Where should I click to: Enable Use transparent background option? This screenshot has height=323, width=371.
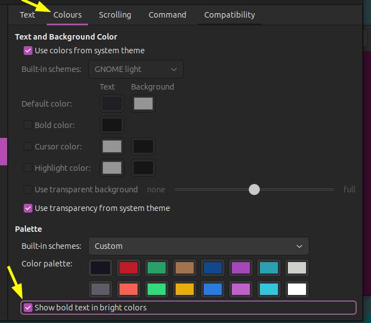click(28, 190)
